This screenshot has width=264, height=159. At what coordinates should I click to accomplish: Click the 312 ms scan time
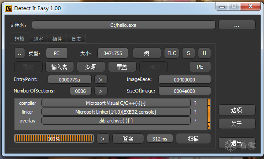(160, 139)
